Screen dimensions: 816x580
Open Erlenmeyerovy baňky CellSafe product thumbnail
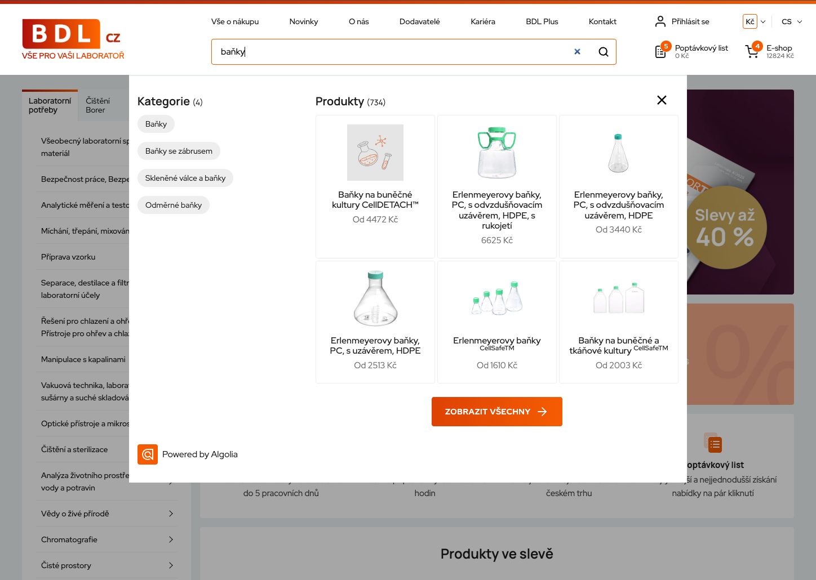coord(496,298)
